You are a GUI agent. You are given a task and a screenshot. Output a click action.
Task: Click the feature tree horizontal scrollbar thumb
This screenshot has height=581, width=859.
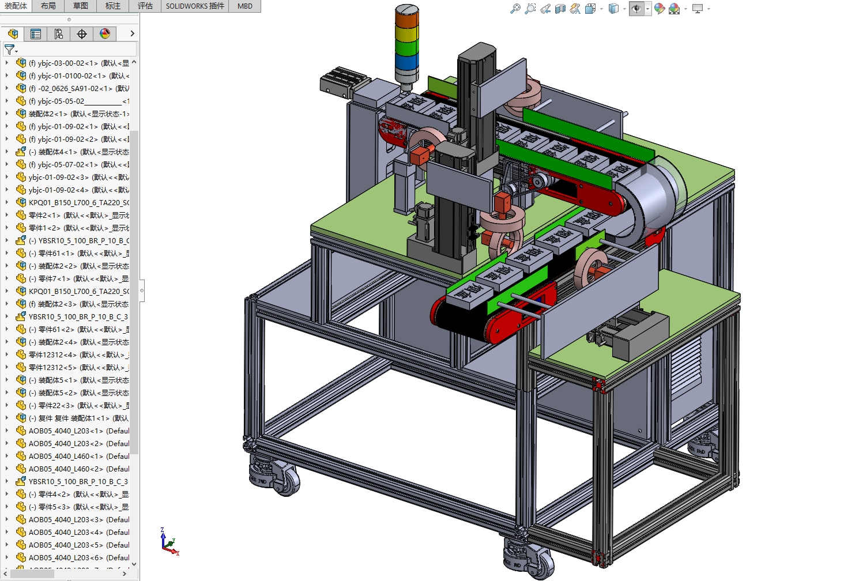click(x=32, y=574)
